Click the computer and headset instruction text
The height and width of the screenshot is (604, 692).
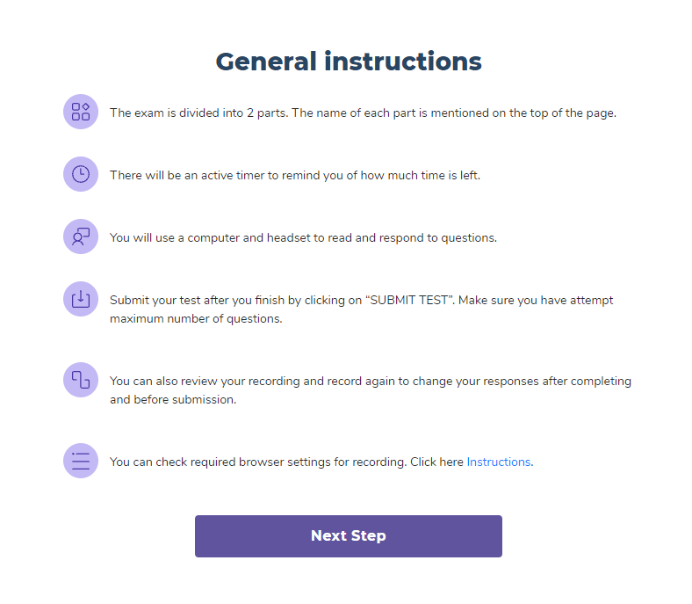pyautogui.click(x=303, y=237)
